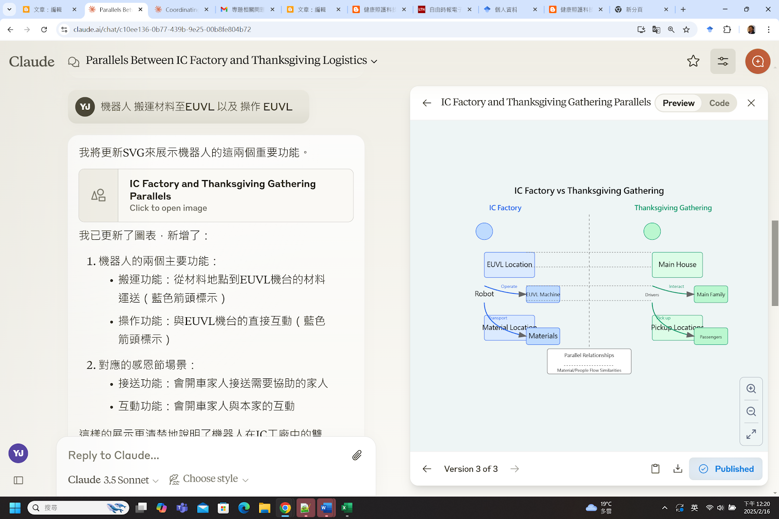Open the IC Factory artifact card

[x=216, y=196]
